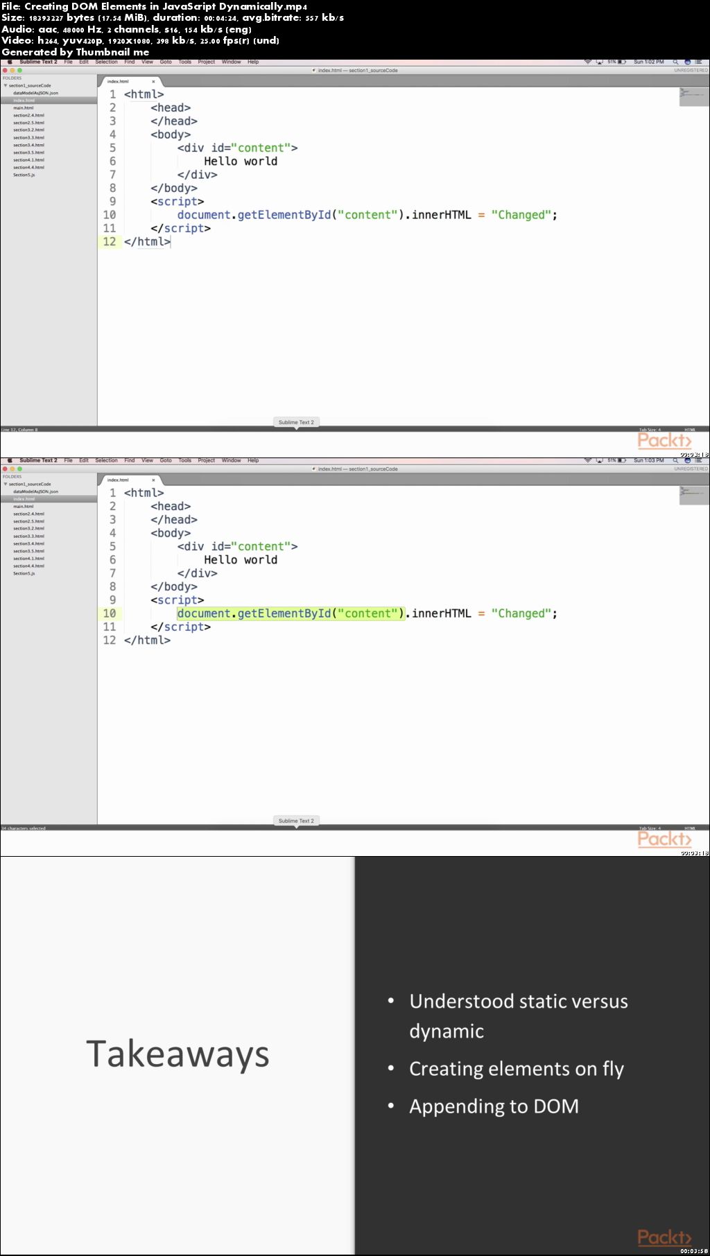Click Siri icon in 1:03 PM frame
The image size is (710, 1256).
click(688, 460)
